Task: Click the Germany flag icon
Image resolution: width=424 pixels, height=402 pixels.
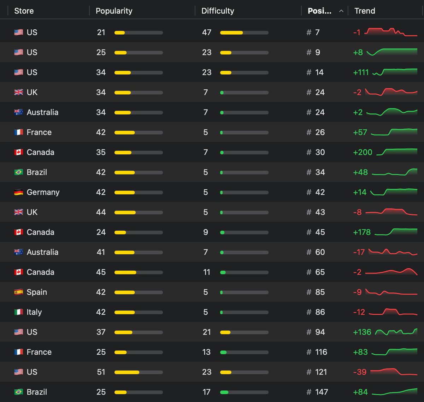Action: coord(19,192)
